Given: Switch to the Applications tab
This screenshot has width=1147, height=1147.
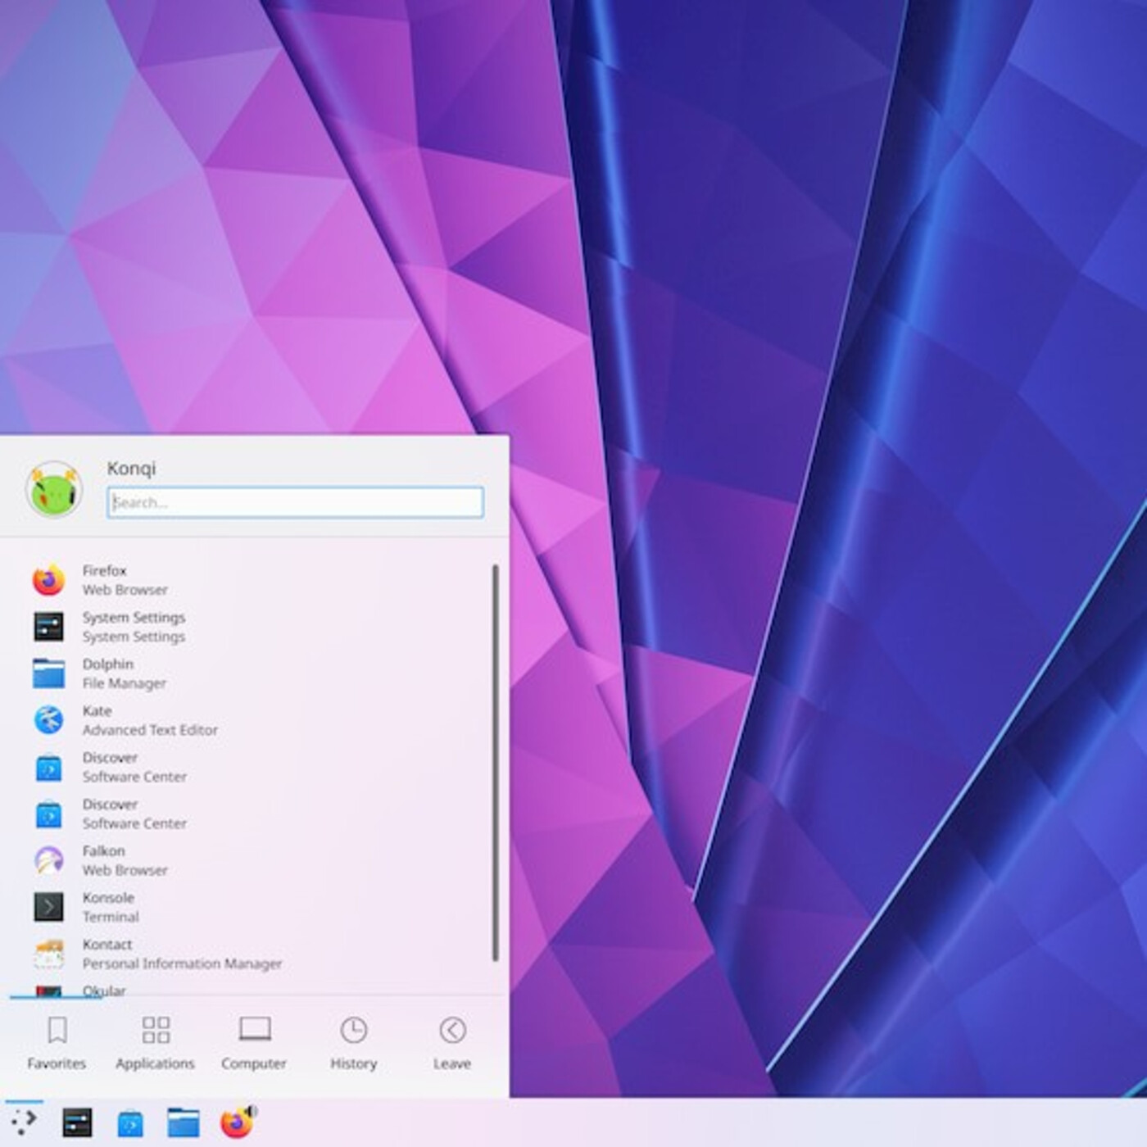Looking at the screenshot, I should tap(155, 1044).
